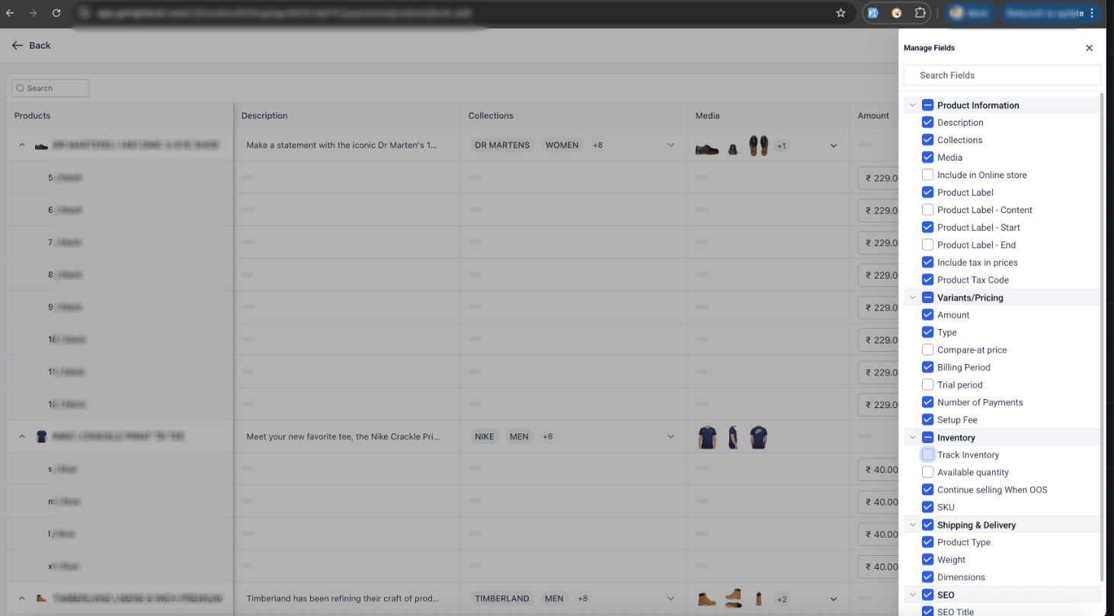Uncheck the Media field checkbox
Screen dimensions: 1114x616
[927, 158]
